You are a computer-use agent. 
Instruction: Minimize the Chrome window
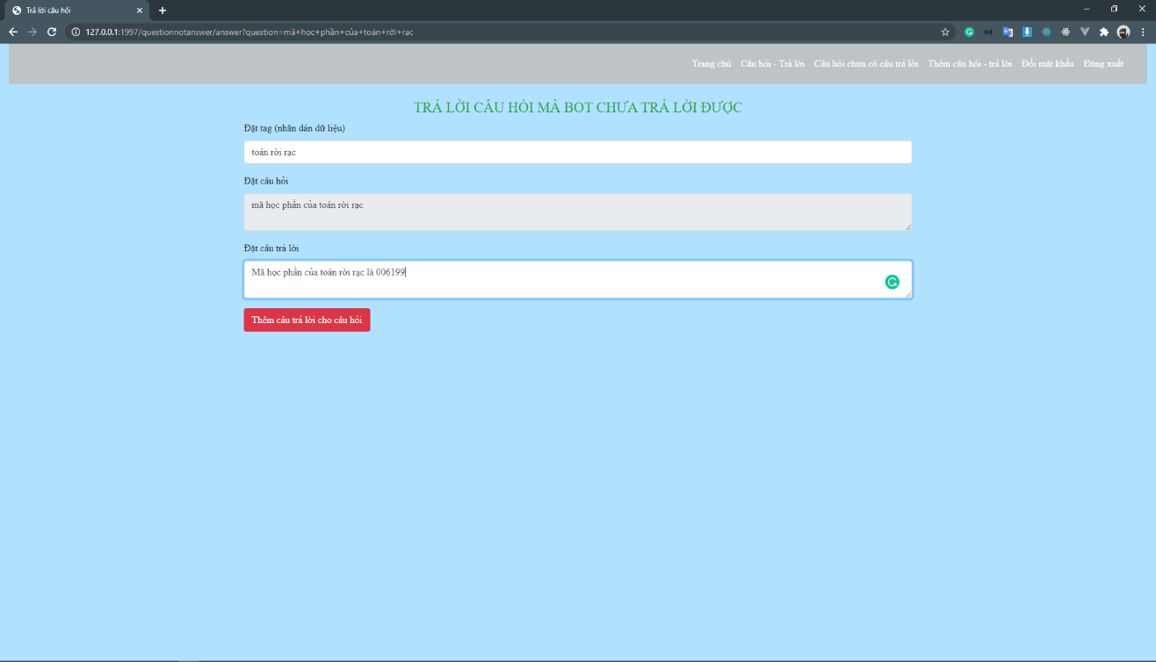1087,9
